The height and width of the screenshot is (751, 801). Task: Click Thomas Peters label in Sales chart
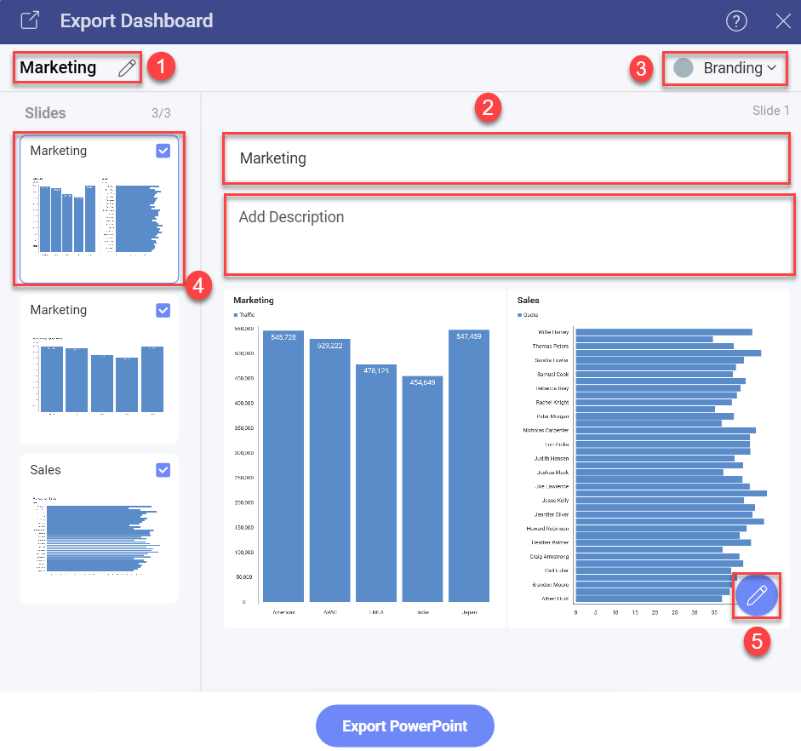pyautogui.click(x=550, y=347)
